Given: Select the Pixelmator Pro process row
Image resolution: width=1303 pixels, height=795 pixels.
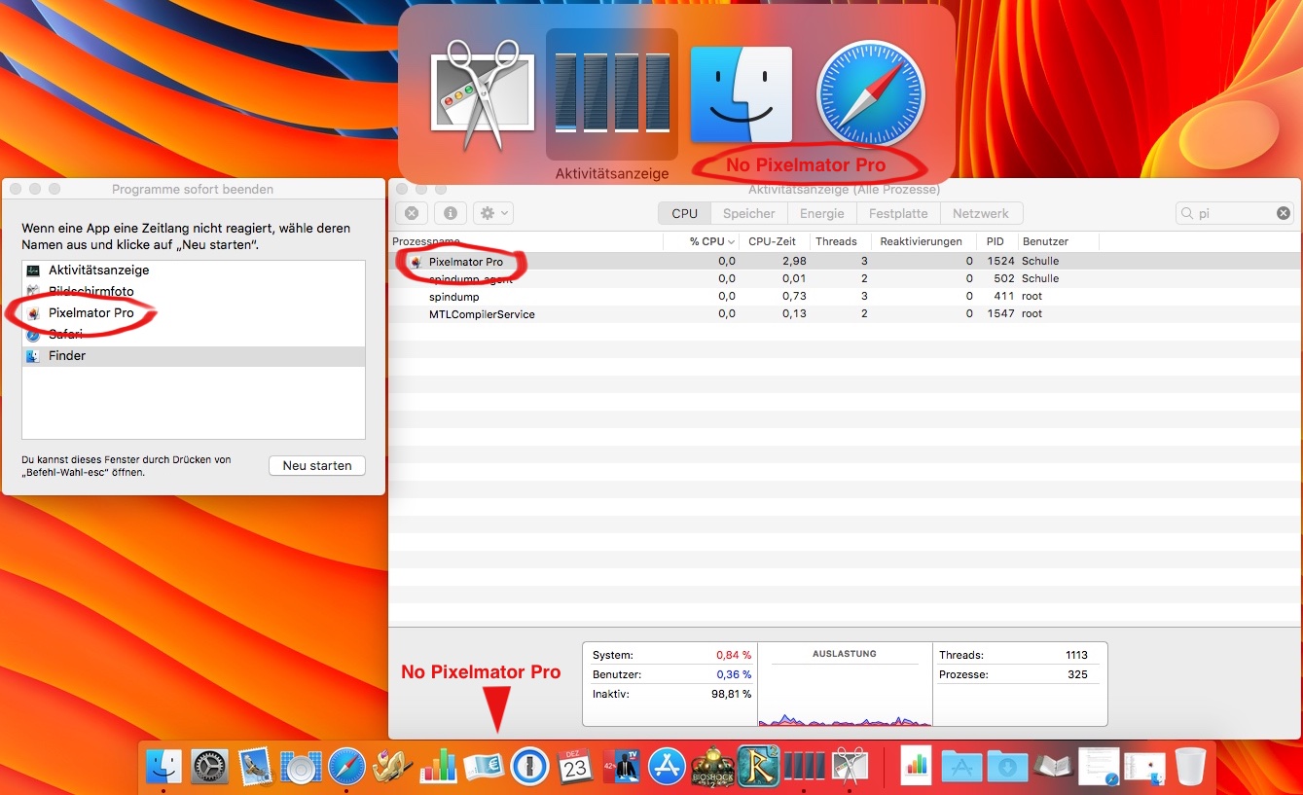Looking at the screenshot, I should (845, 261).
